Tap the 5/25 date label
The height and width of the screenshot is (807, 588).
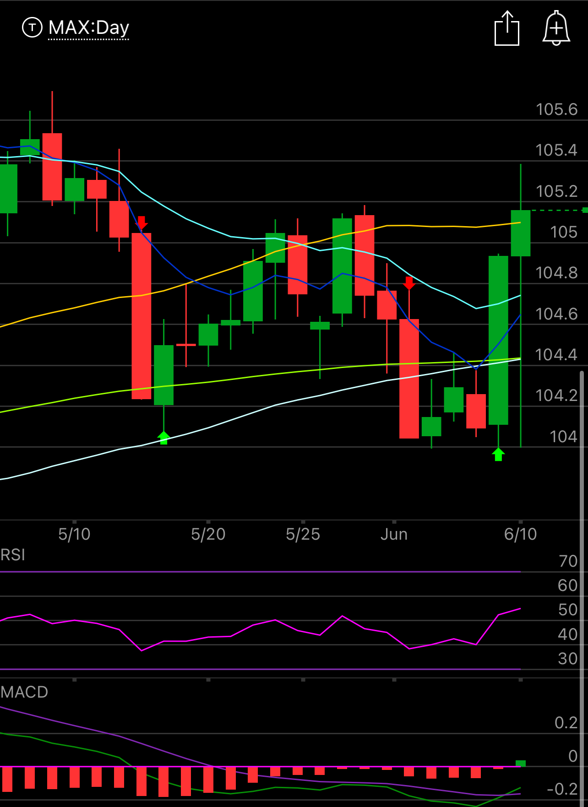click(303, 534)
